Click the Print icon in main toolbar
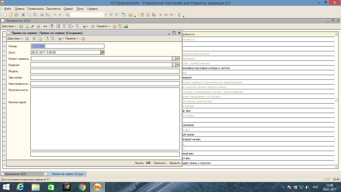The image size is (341, 192). [x=42, y=15]
